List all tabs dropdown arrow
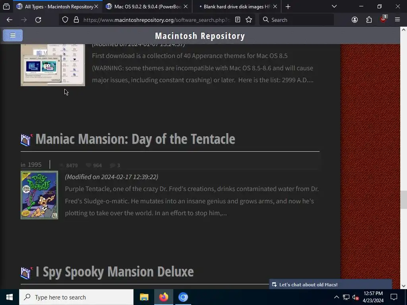 point(334,6)
